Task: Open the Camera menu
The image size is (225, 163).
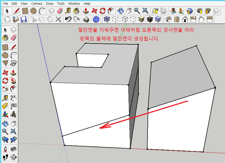Action: [37, 4]
